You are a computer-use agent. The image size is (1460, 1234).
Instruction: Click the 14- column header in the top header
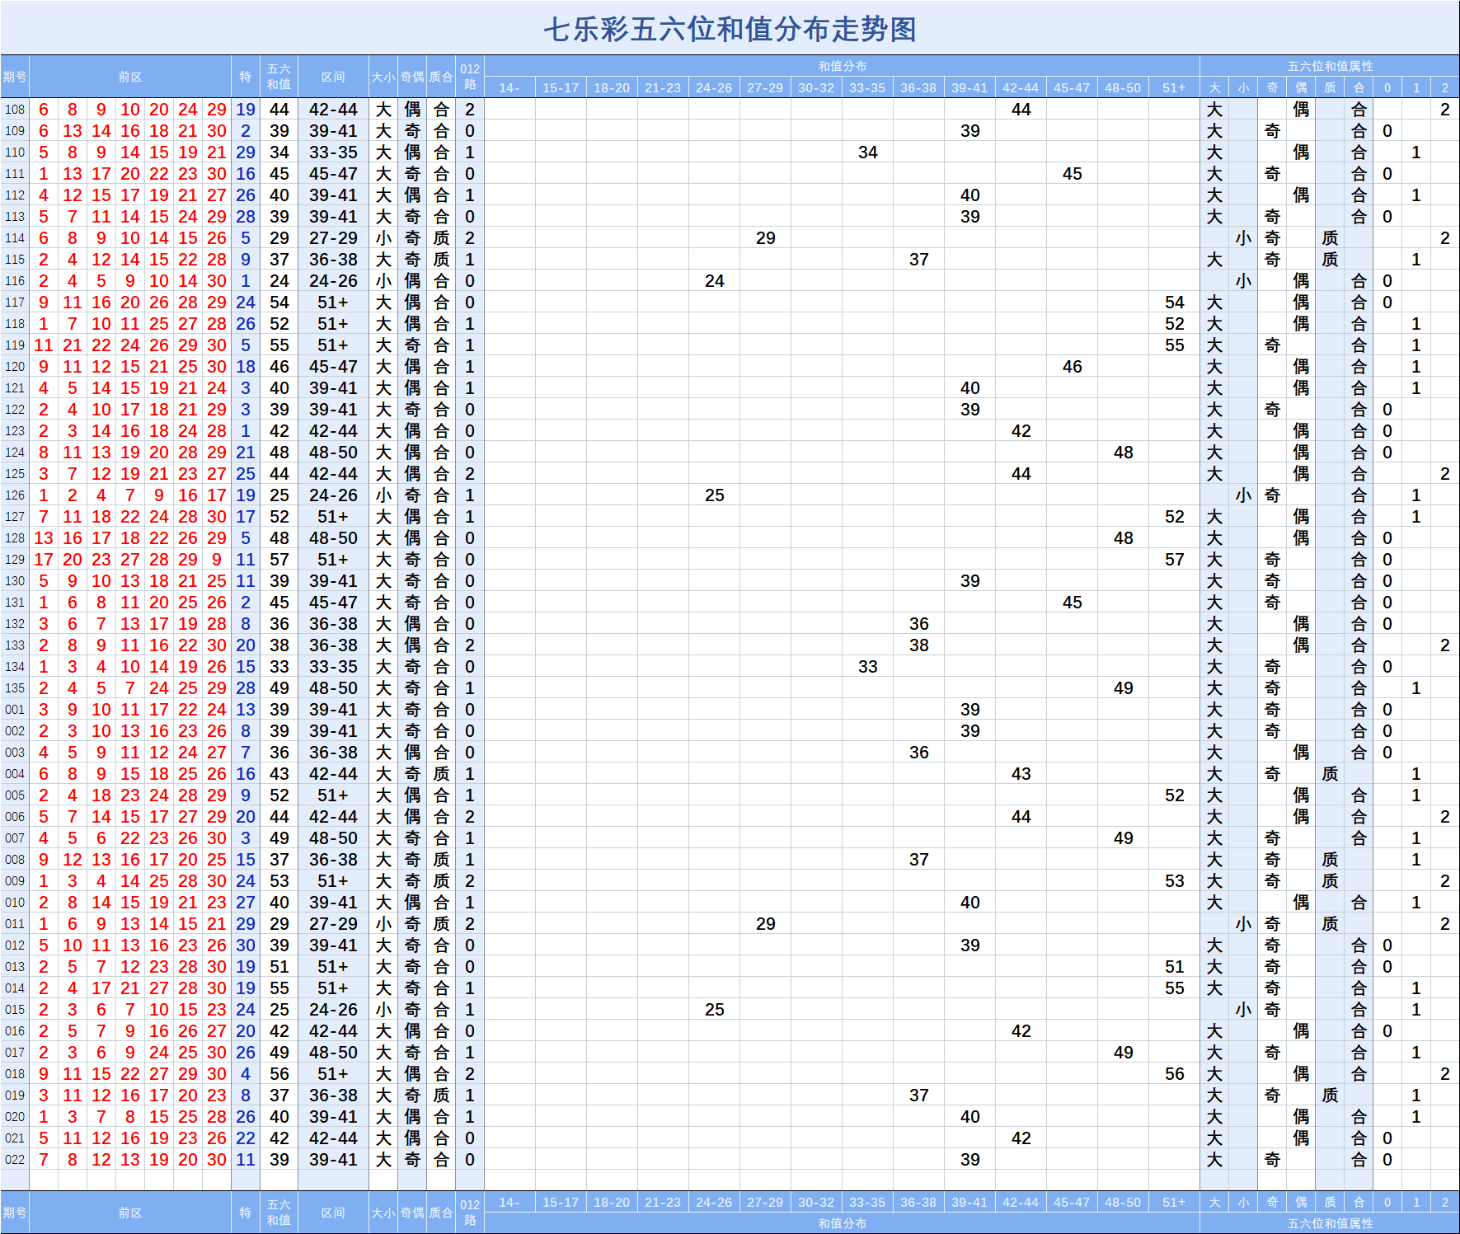(509, 87)
